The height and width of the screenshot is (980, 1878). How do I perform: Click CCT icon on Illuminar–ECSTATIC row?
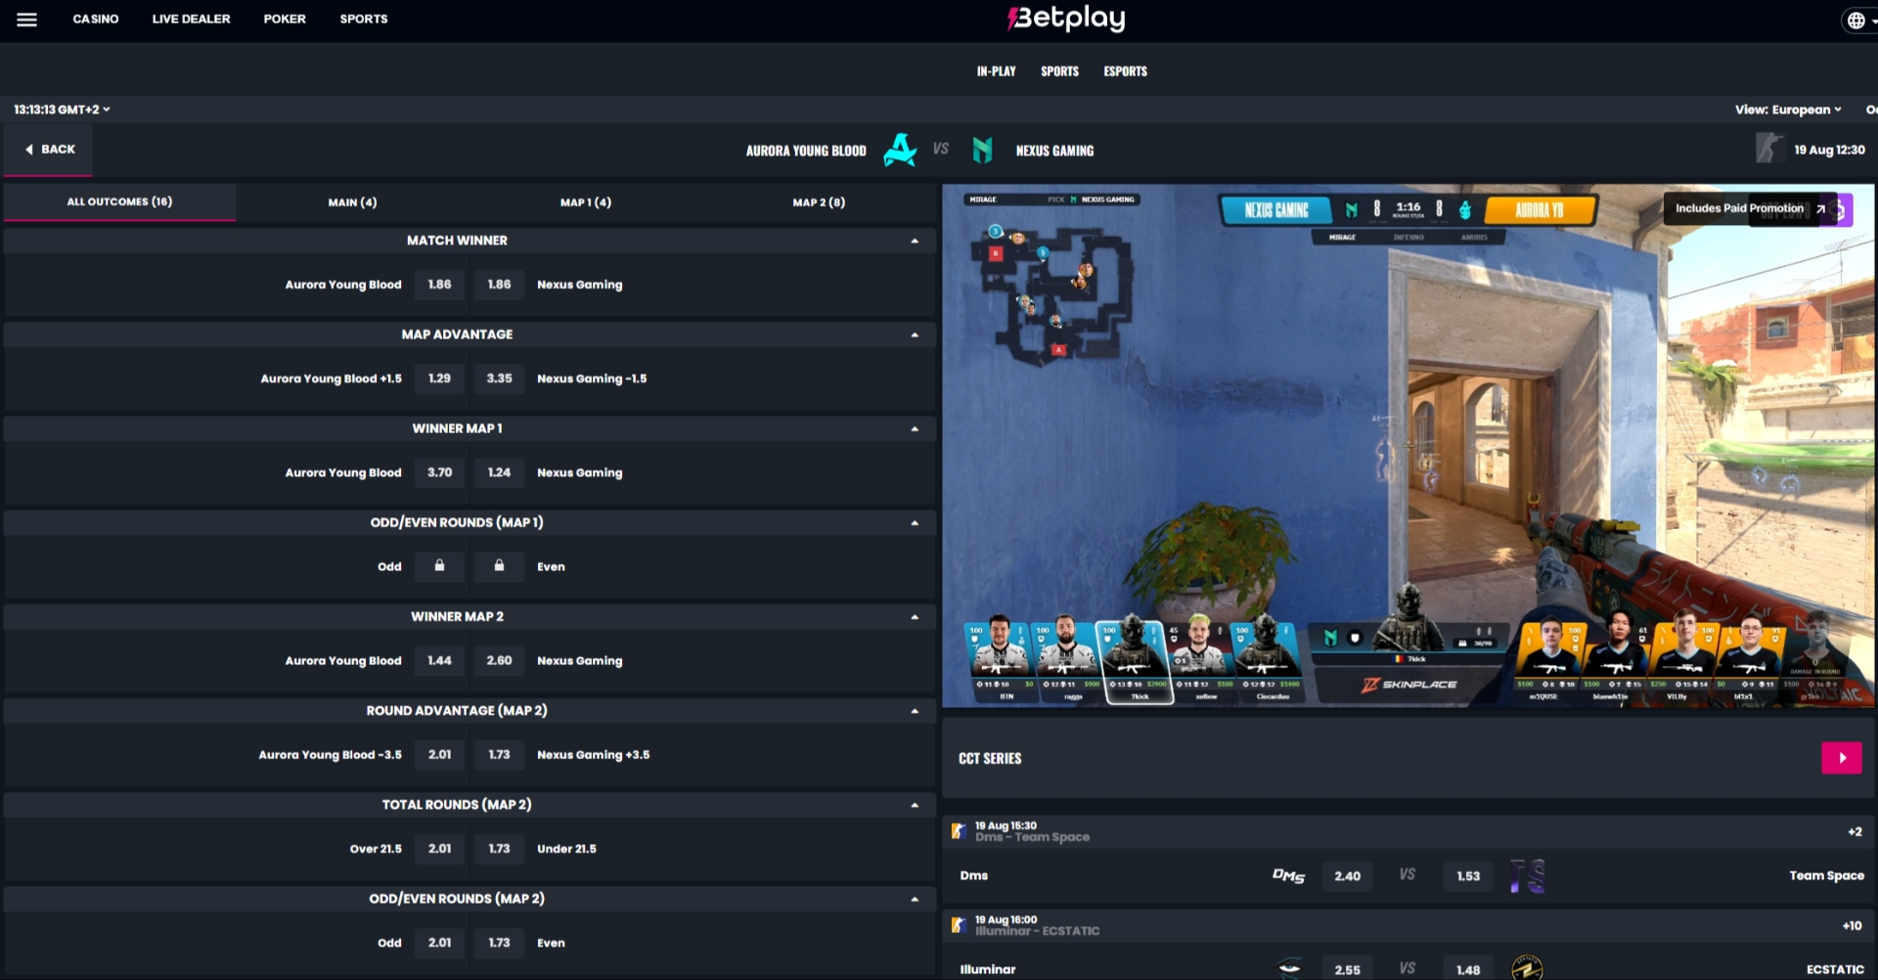(959, 925)
